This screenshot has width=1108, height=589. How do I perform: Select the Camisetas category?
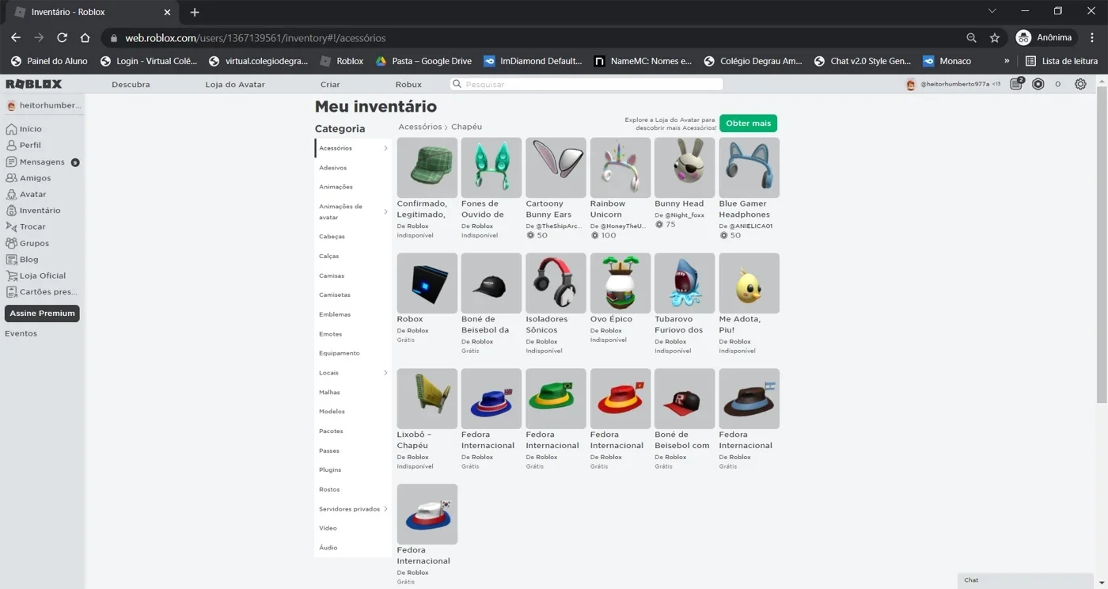click(x=335, y=294)
